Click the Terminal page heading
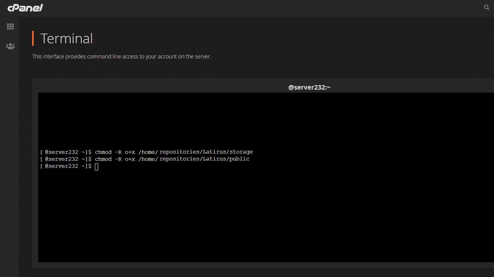Screen dimensions: 494x277 tap(67, 38)
